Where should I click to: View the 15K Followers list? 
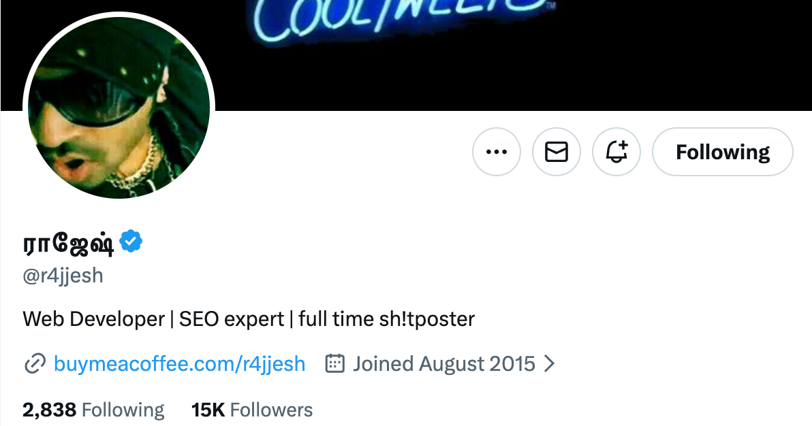click(x=252, y=410)
